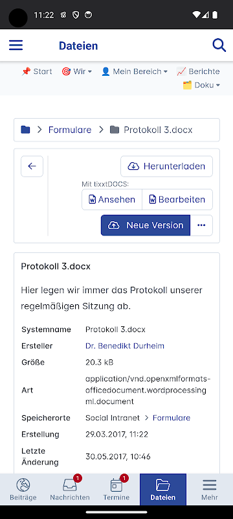Open the Mehr tab

click(210, 489)
